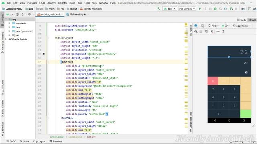This screenshot has width=257, height=144.
Task: Toggle the Favorites tool window
Action: point(2,129)
